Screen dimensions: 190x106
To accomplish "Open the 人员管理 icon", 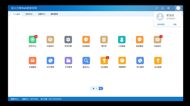I will click(122, 40).
